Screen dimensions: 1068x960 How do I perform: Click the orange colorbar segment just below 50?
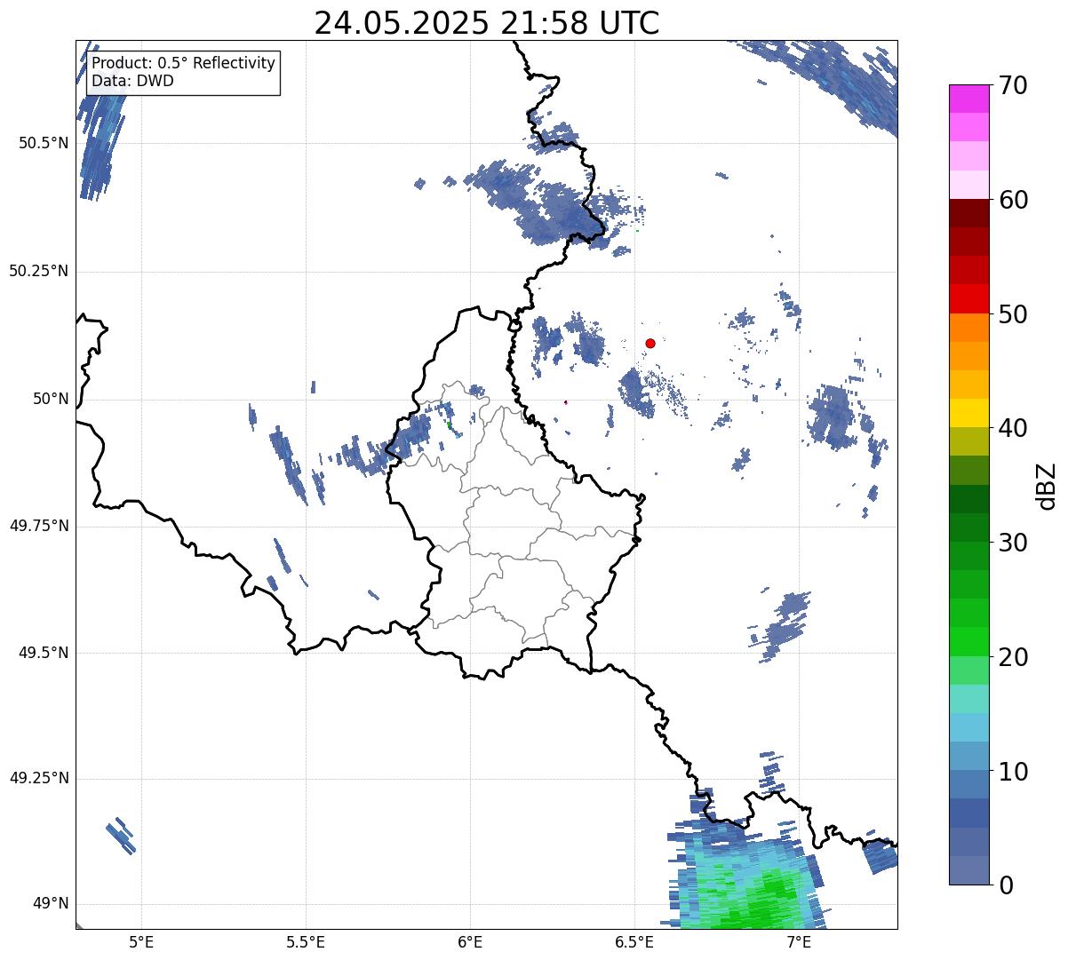click(x=969, y=328)
